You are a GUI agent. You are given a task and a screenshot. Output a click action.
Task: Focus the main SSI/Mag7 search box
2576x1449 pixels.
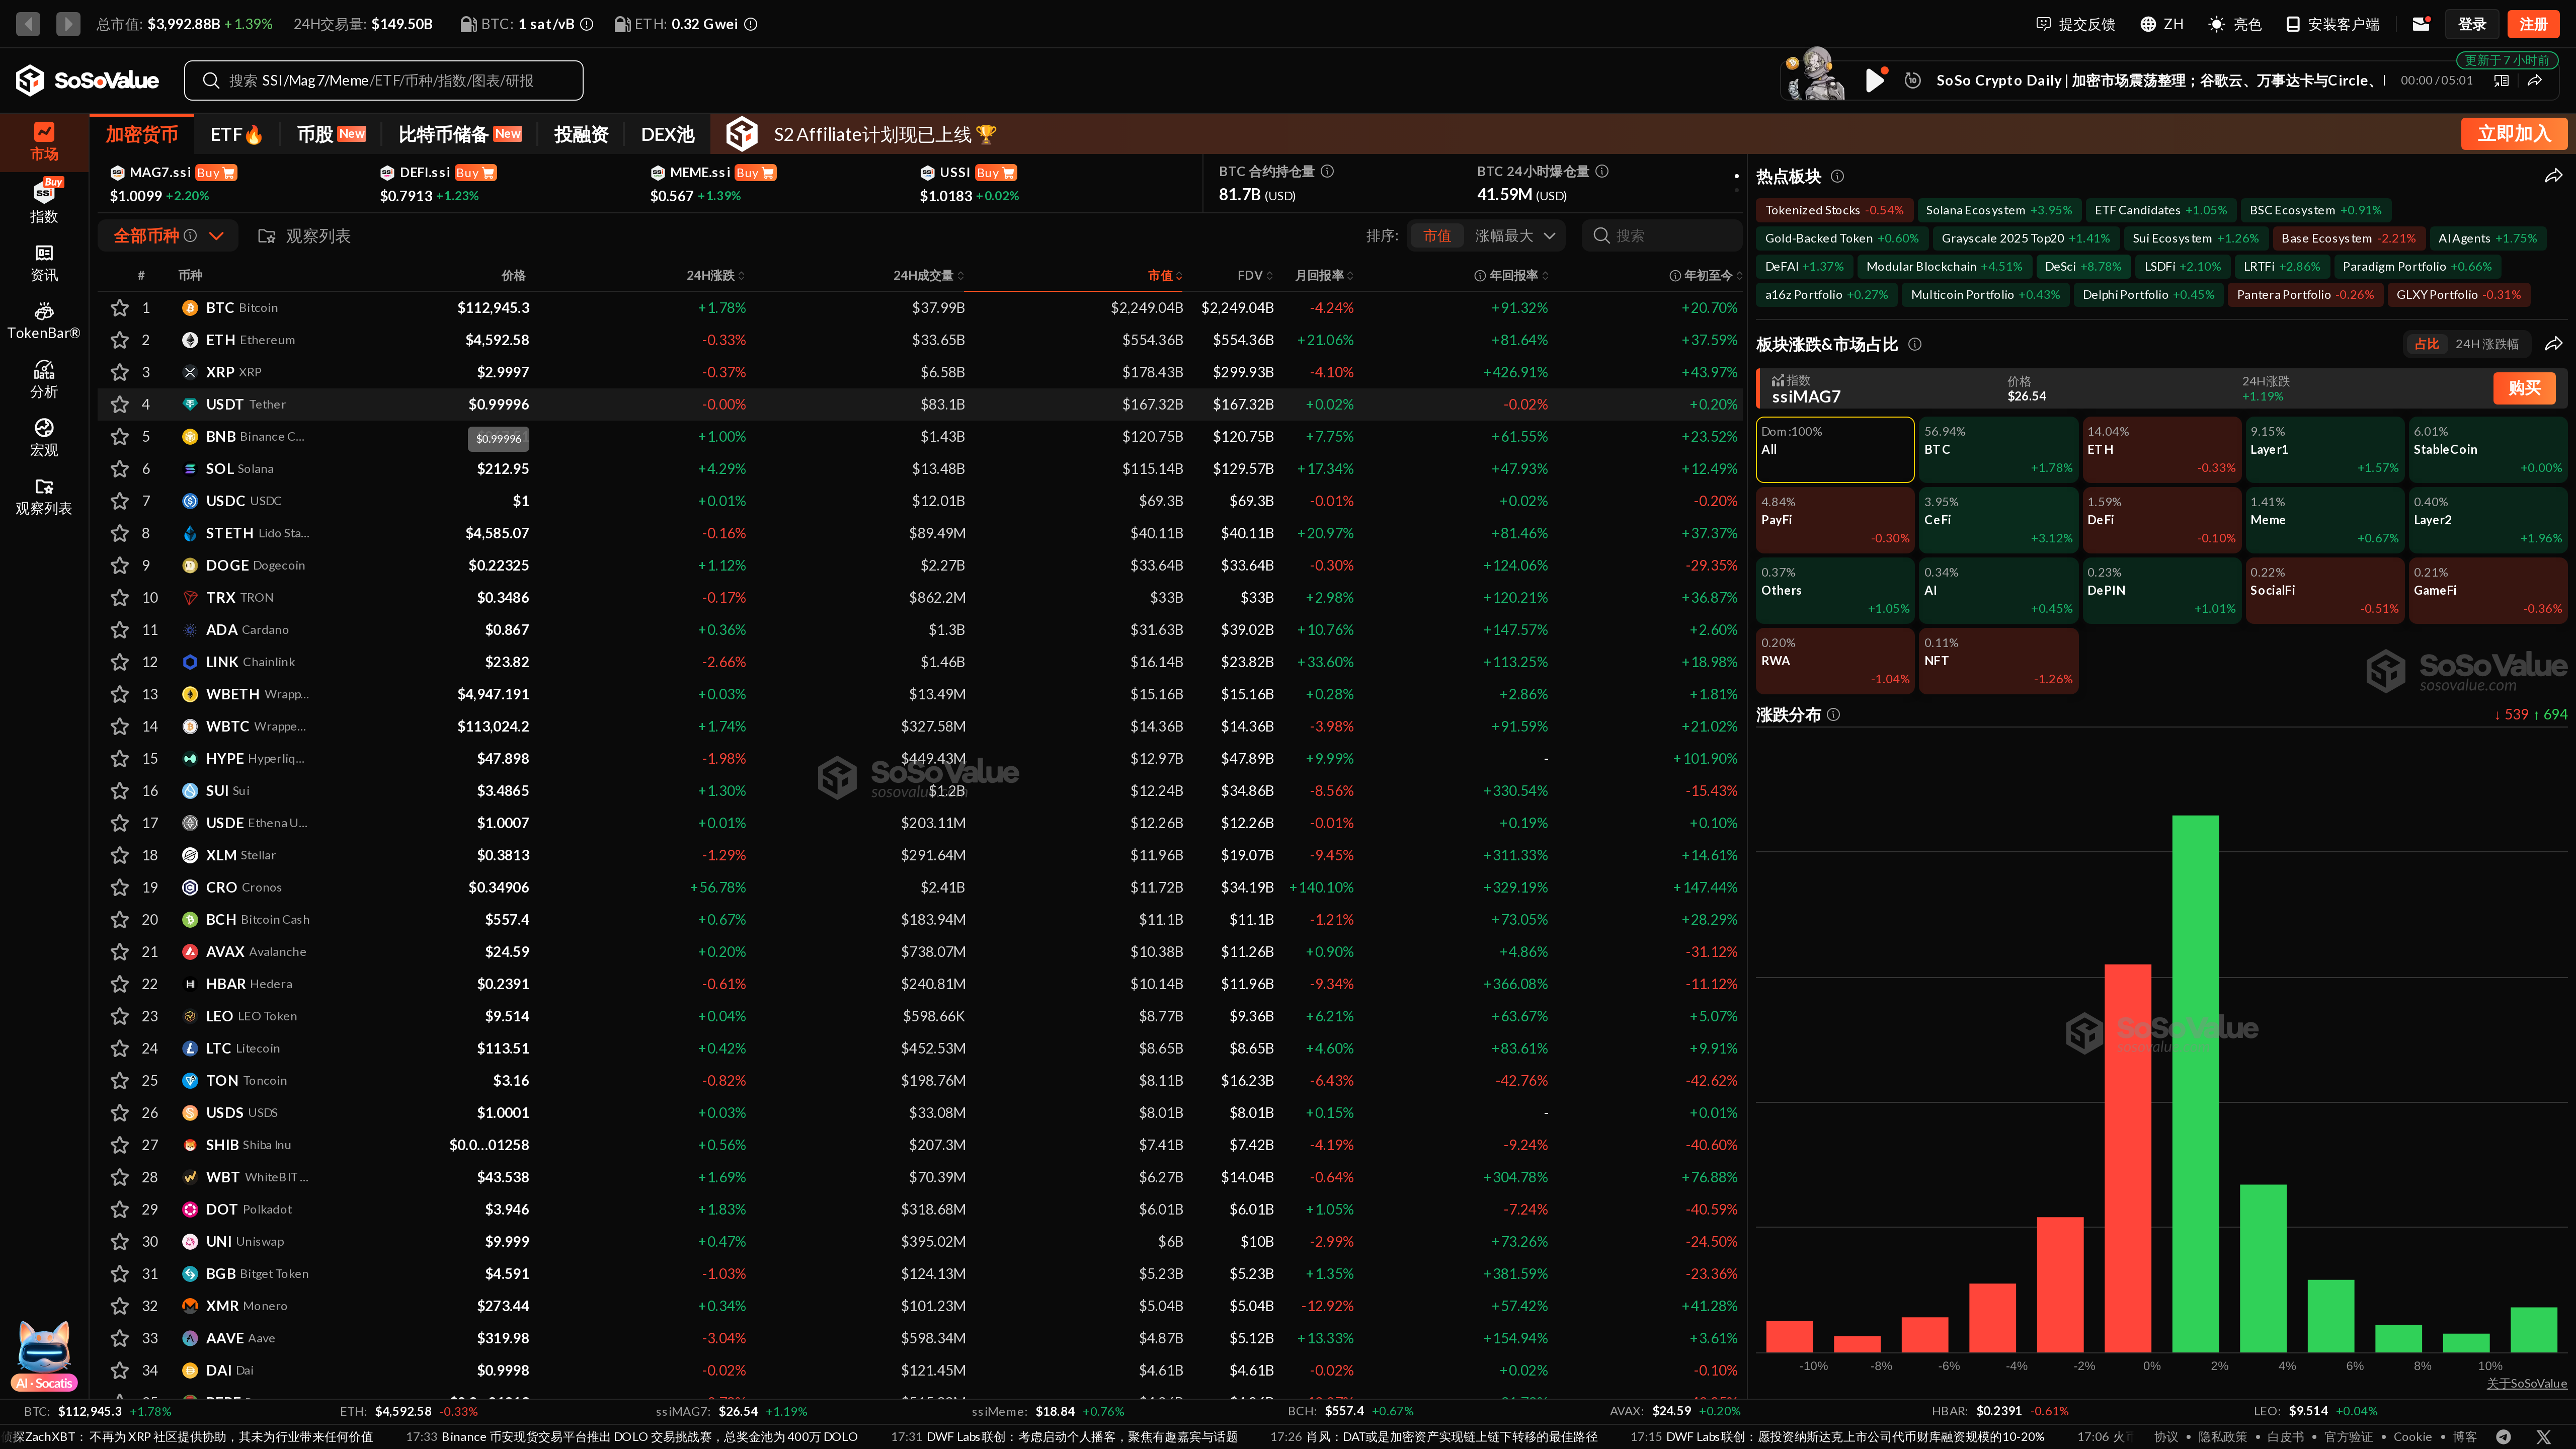(x=383, y=80)
